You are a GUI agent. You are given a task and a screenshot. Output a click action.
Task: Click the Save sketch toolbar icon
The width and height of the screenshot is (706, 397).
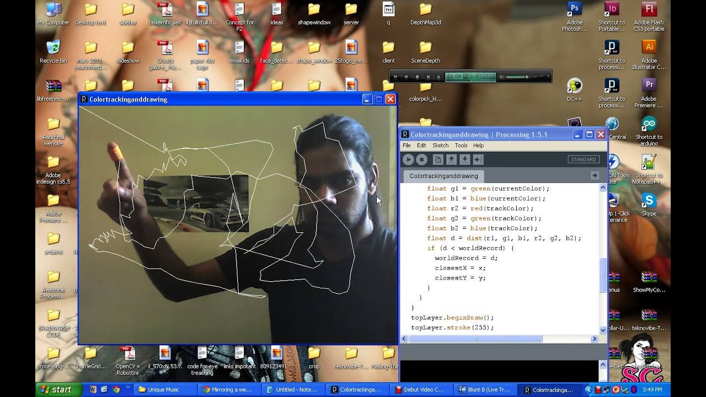pos(465,159)
